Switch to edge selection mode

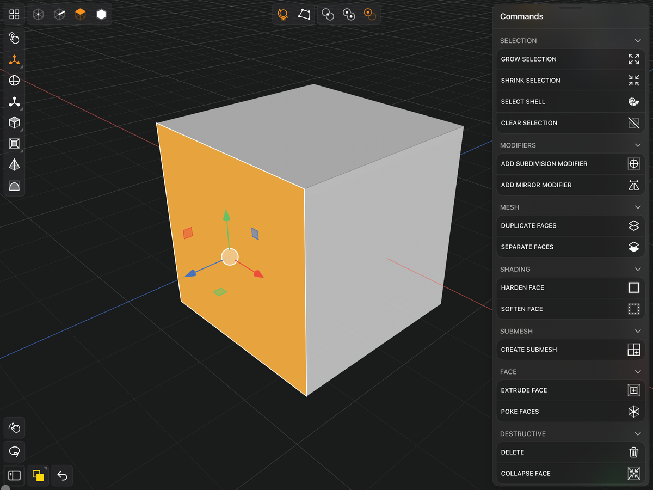coord(59,14)
